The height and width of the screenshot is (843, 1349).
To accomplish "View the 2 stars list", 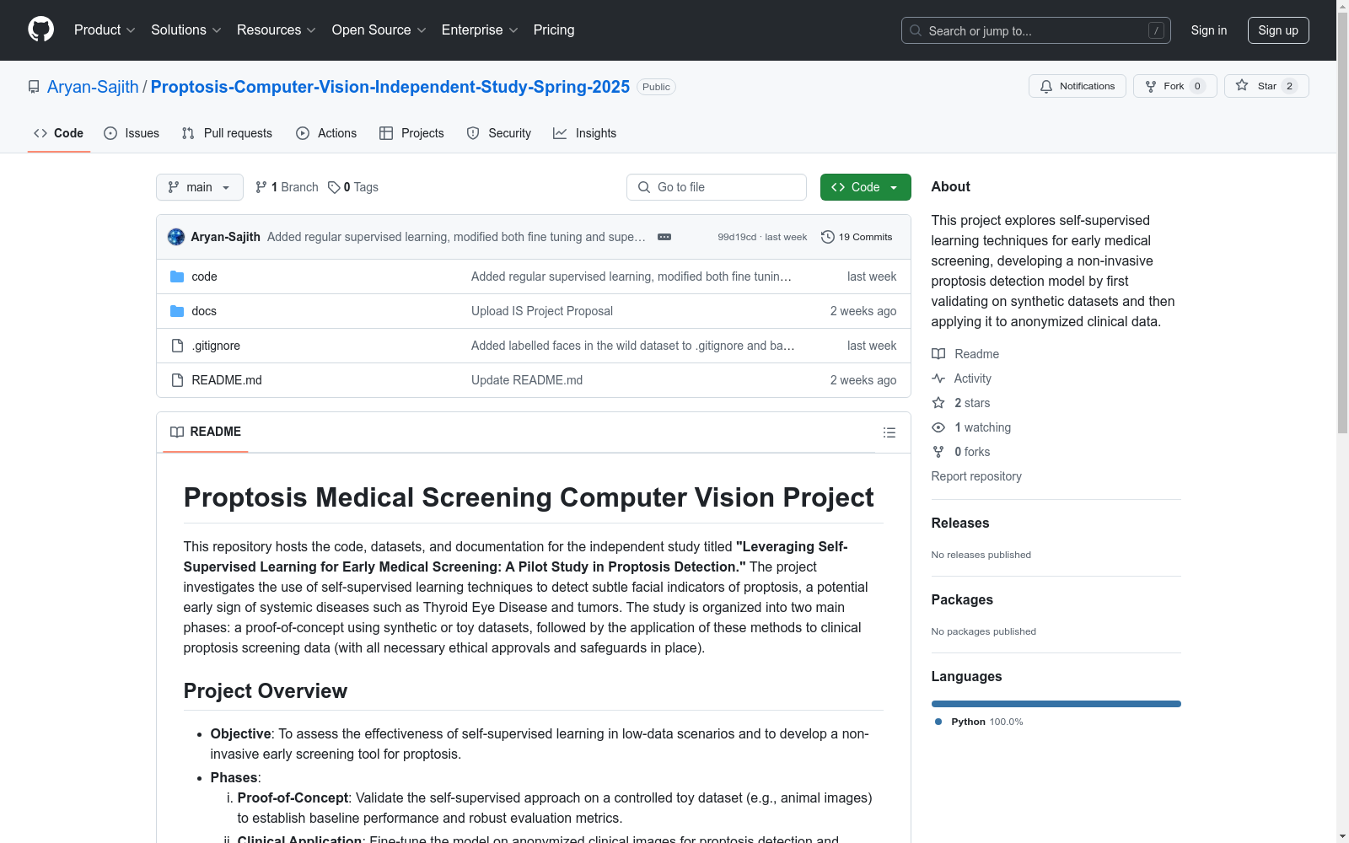I will coord(961,403).
